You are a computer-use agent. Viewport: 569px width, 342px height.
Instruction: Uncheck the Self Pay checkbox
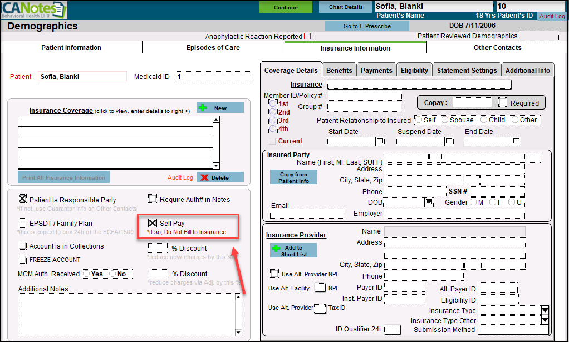pyautogui.click(x=153, y=223)
